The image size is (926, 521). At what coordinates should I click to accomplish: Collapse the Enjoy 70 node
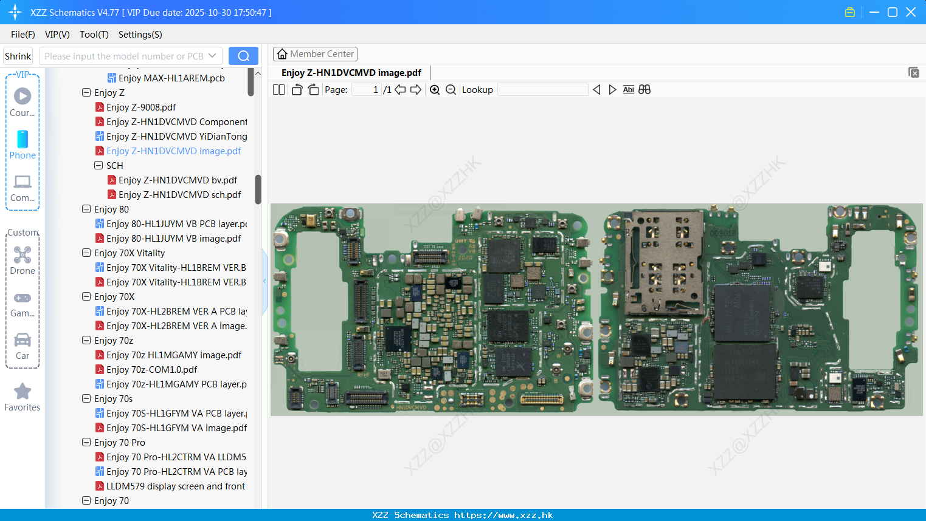point(86,500)
